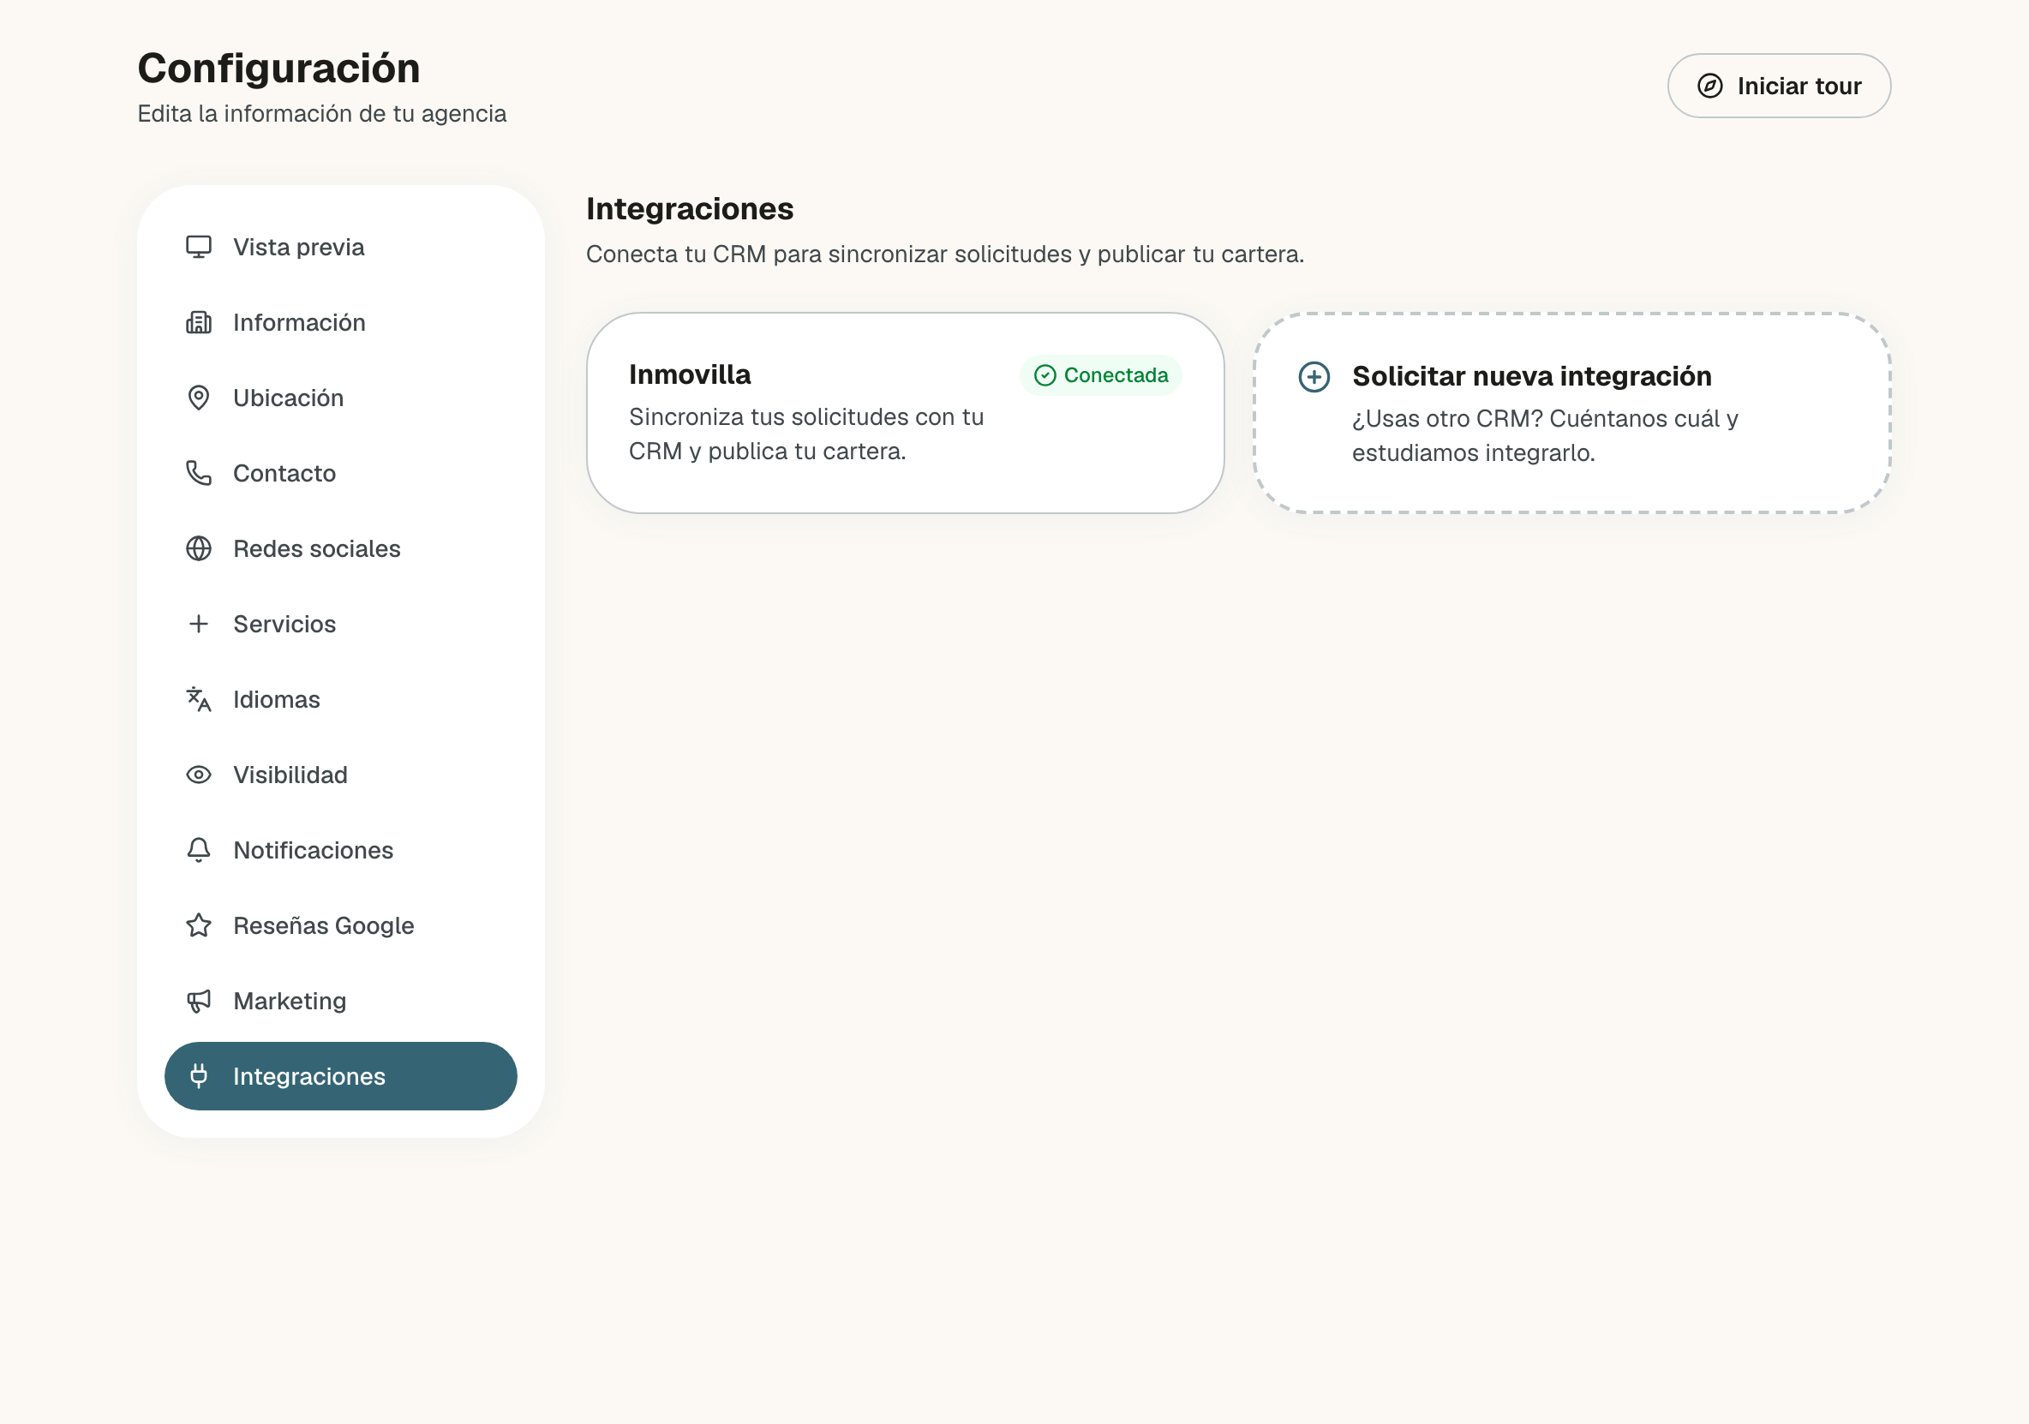Go to Información settings
2029x1424 pixels.
[341, 322]
